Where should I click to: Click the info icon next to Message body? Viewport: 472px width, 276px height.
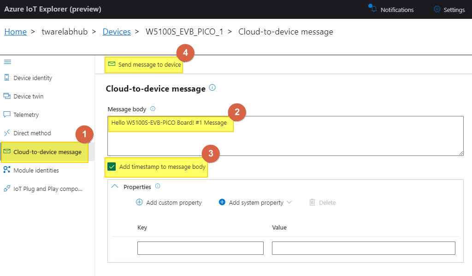153,109
